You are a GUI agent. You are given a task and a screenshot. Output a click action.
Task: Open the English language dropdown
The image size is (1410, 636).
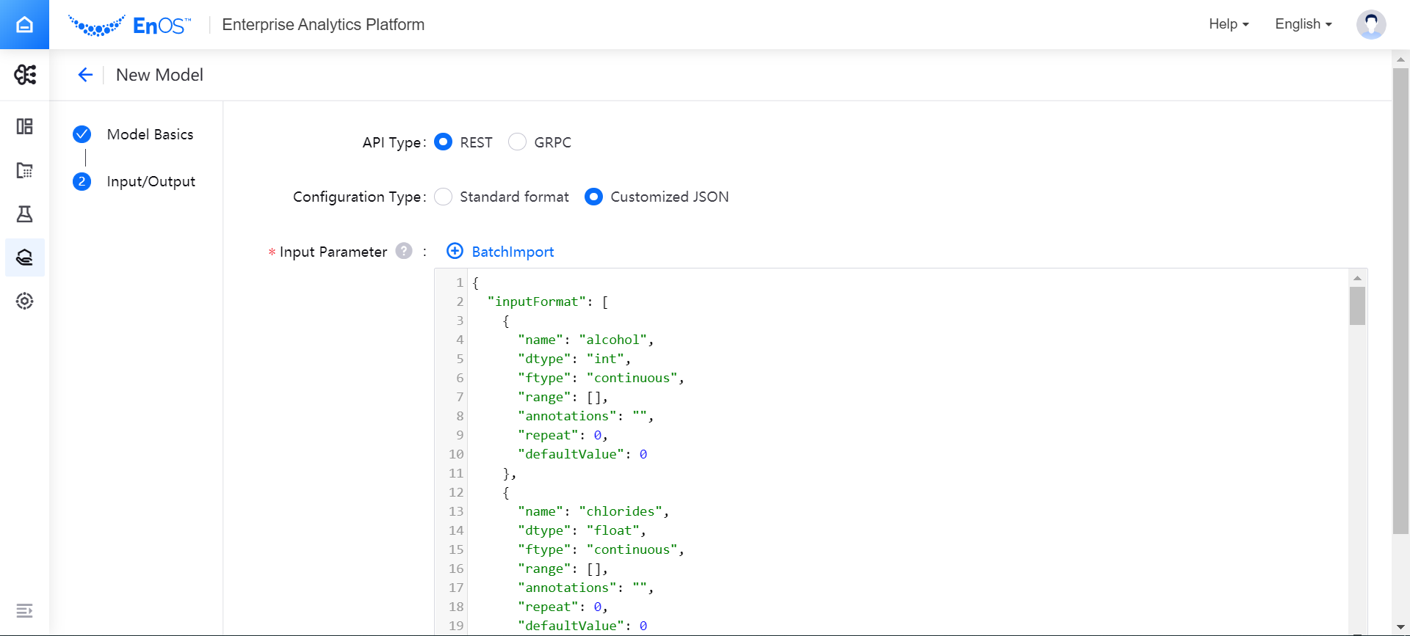(x=1303, y=24)
